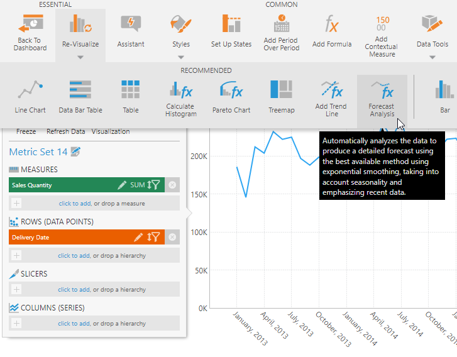This screenshot has height=357, width=457.
Task: Expand the Styles dropdown arrow
Action: pyautogui.click(x=181, y=57)
